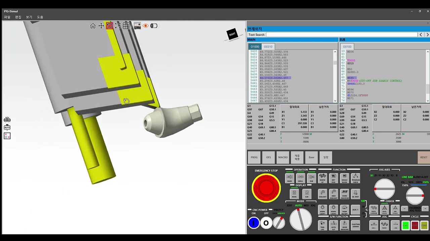Click the AUX. 1 button
Screen dimensions: 430x241
pos(355,210)
